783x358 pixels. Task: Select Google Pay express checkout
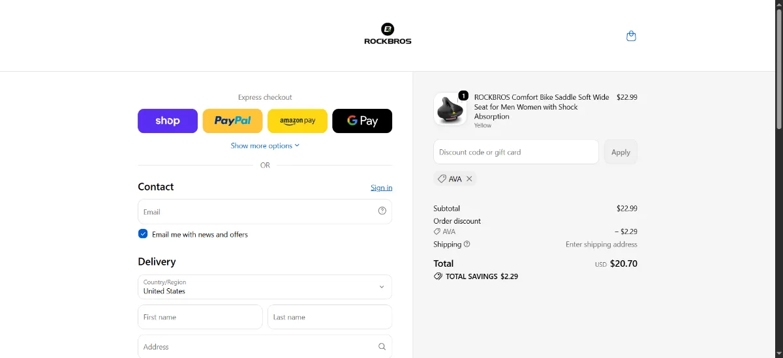(x=362, y=121)
